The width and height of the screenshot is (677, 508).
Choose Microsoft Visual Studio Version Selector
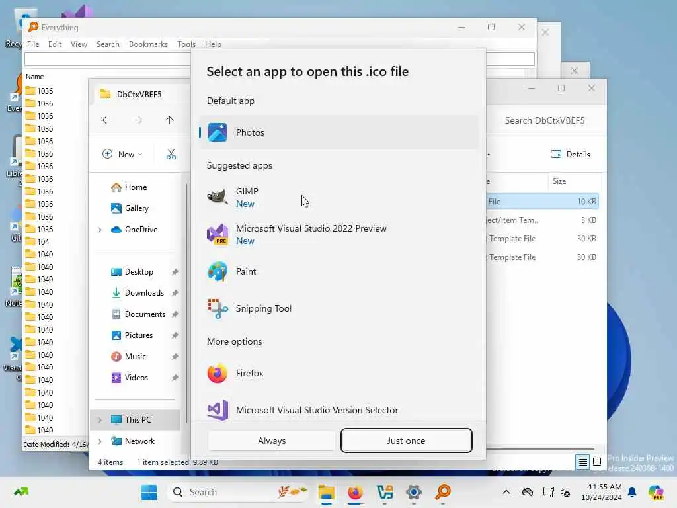(338, 409)
